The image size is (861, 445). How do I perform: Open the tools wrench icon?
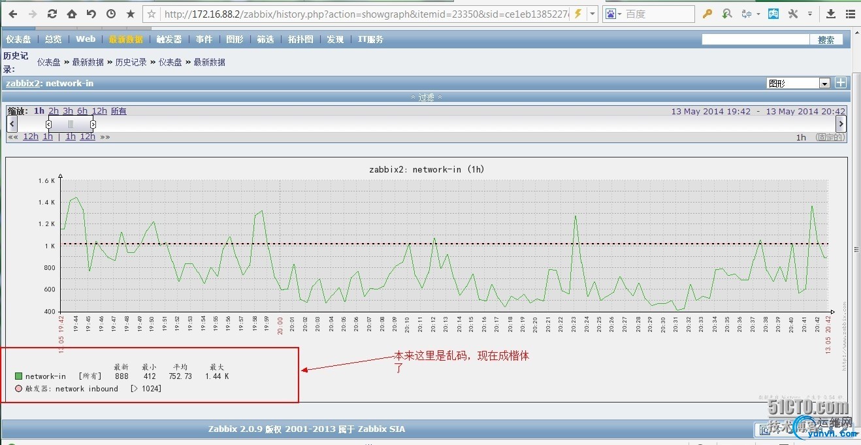pos(793,14)
